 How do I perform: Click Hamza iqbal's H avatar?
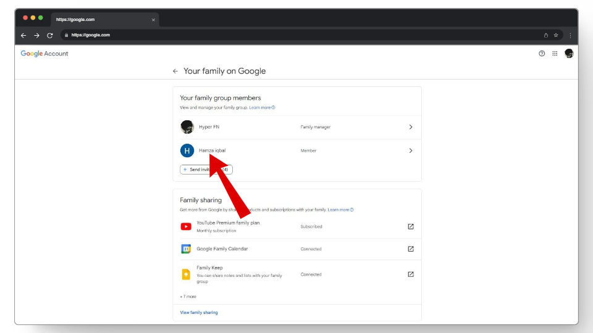coord(187,150)
